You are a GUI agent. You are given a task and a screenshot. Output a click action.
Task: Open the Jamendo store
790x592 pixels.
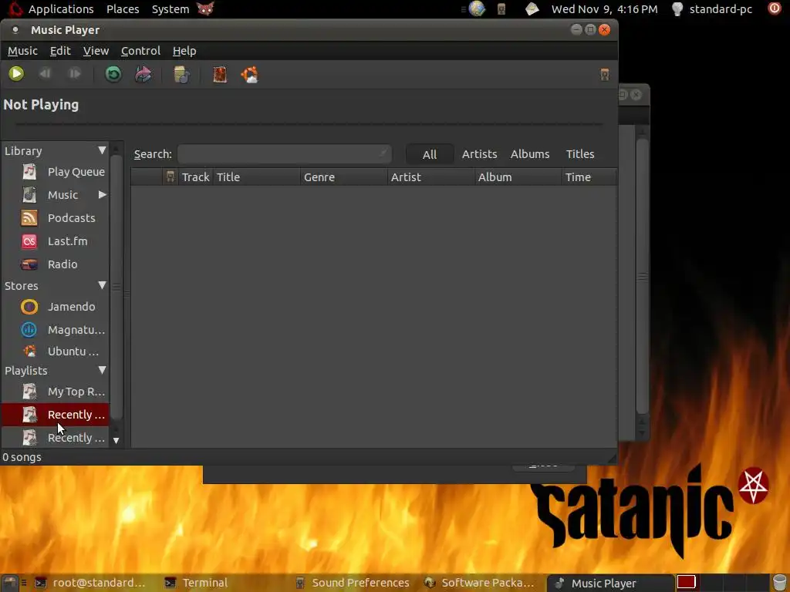pos(56,307)
